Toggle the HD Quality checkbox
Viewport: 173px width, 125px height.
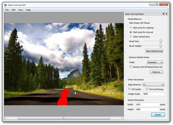(x=129, y=89)
